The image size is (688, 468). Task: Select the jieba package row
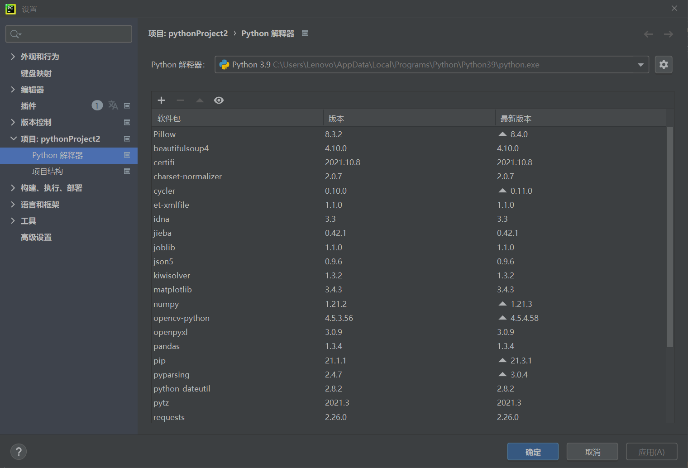click(409, 233)
